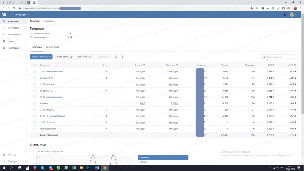Open notifications bell in VK header
The width and height of the screenshot is (304, 171).
click(285, 14)
